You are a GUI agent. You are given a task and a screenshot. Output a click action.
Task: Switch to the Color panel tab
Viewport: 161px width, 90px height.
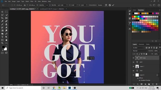134,10
